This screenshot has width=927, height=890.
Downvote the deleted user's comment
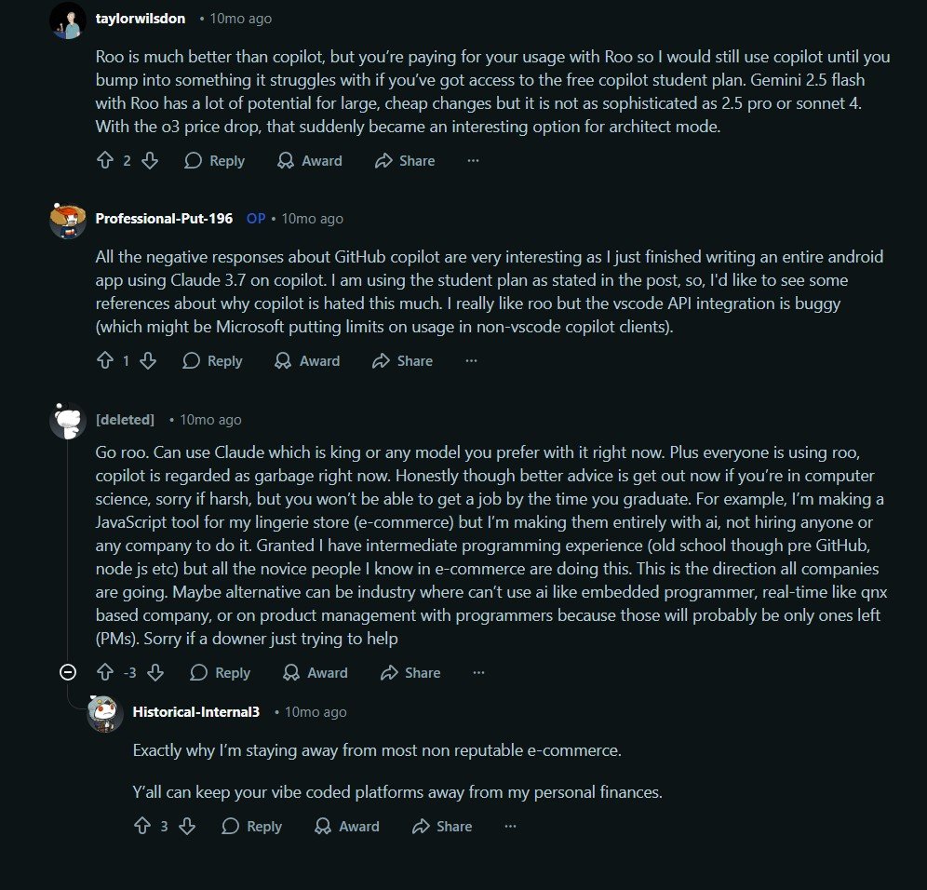pos(155,673)
